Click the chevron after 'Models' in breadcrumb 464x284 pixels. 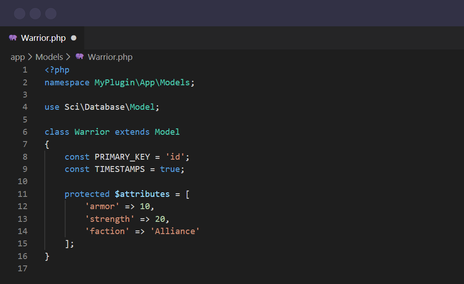[68, 57]
